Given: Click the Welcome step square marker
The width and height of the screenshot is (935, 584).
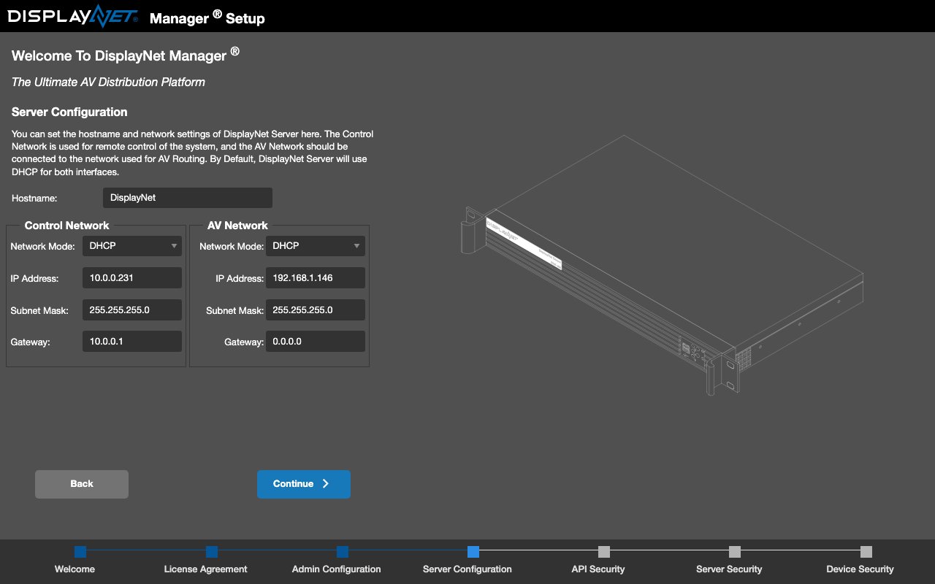Looking at the screenshot, I should pos(80,552).
